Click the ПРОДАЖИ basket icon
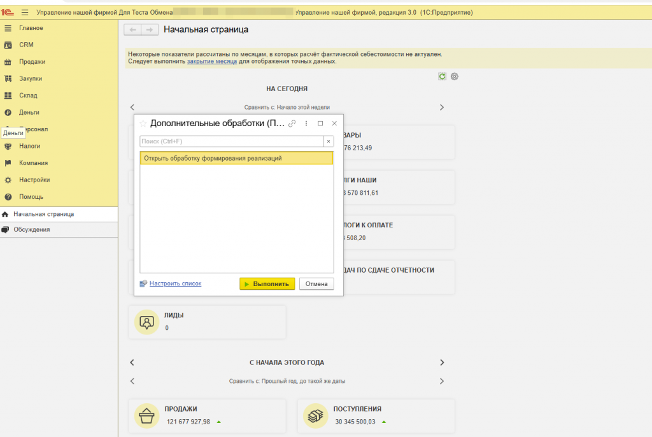This screenshot has height=437, width=652. pyautogui.click(x=147, y=416)
